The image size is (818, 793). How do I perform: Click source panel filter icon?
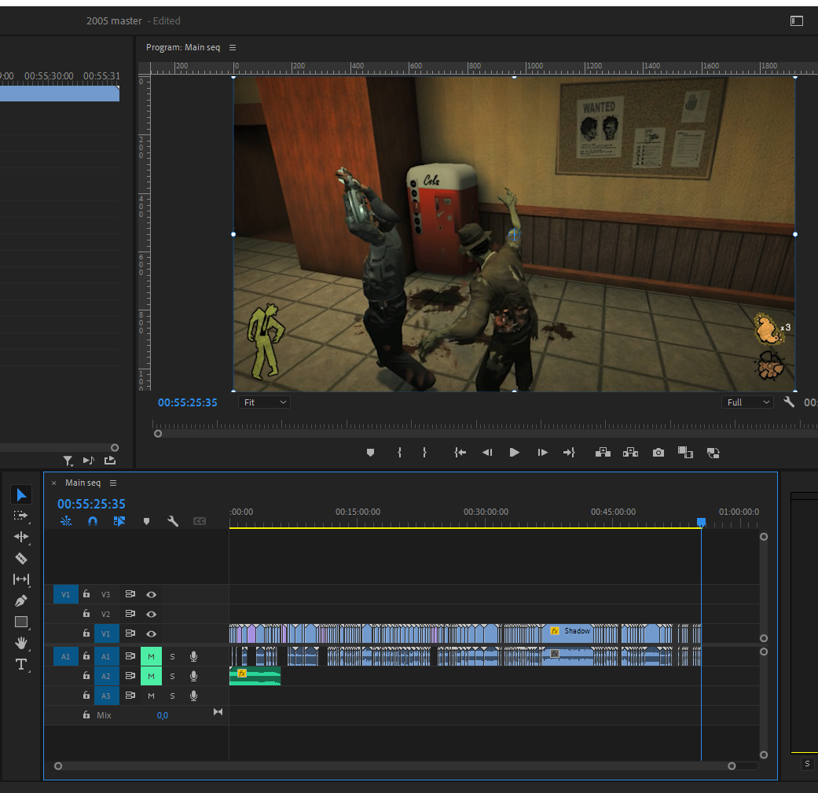click(68, 461)
